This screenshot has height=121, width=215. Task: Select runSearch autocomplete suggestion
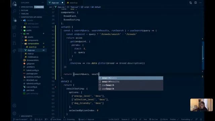tap(131, 85)
